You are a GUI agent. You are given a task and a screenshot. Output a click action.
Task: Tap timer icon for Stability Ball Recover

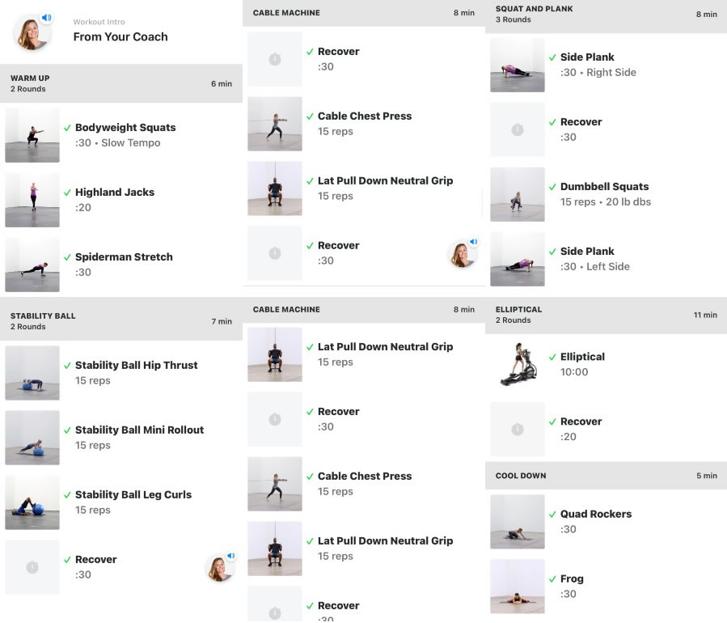pyautogui.click(x=32, y=567)
